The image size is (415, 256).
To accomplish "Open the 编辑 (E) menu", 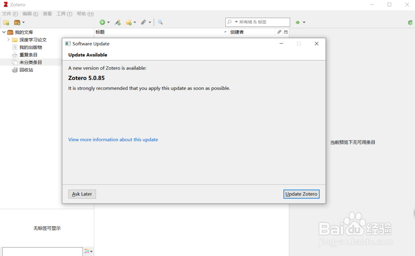I will pos(30,14).
